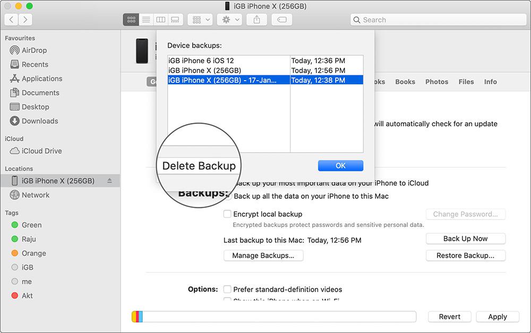Screen dimensions: 531x333
Task: Click the Delete Backup button
Action: coord(199,165)
